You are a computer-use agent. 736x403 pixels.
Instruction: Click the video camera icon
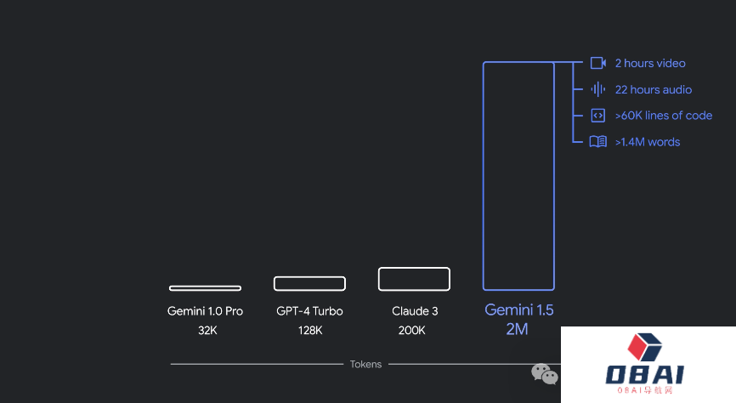pyautogui.click(x=598, y=63)
